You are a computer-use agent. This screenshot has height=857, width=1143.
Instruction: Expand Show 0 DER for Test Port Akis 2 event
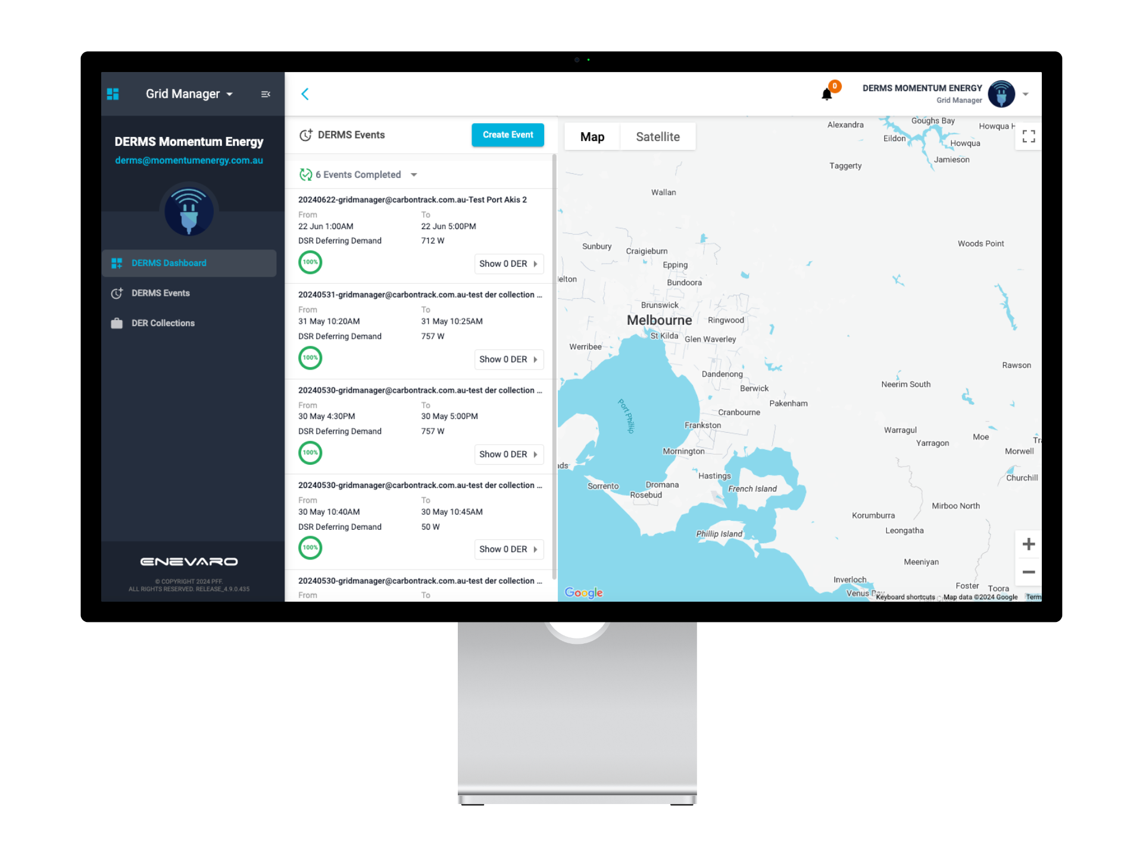coord(508,264)
